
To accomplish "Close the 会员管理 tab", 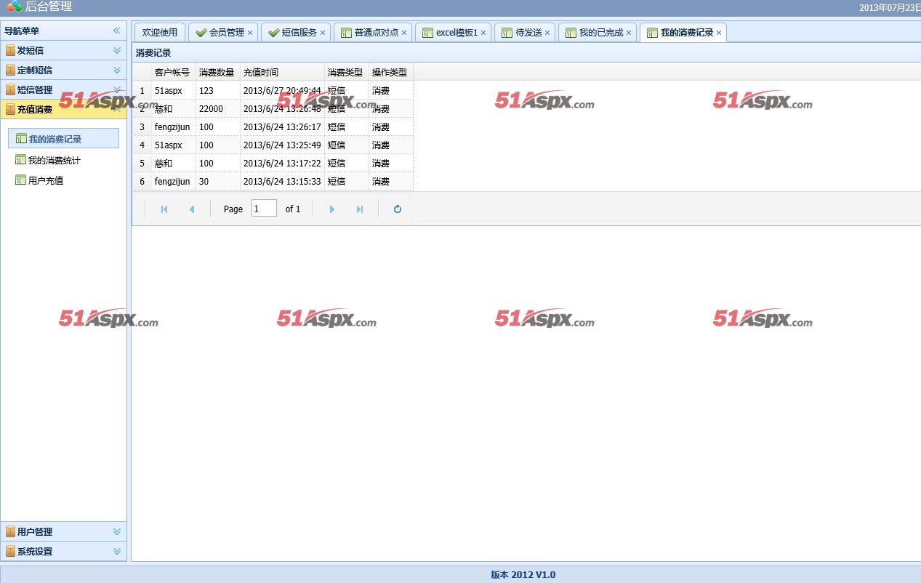I will tap(250, 33).
